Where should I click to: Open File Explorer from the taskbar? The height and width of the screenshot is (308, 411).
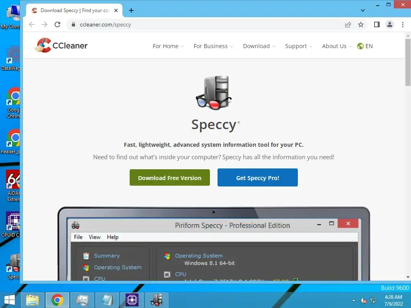33,300
